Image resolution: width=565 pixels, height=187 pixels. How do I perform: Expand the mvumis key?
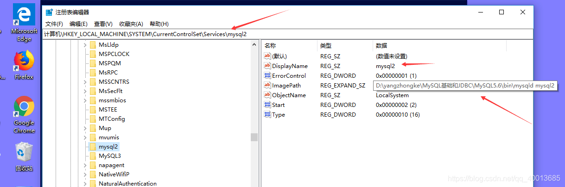click(x=85, y=137)
